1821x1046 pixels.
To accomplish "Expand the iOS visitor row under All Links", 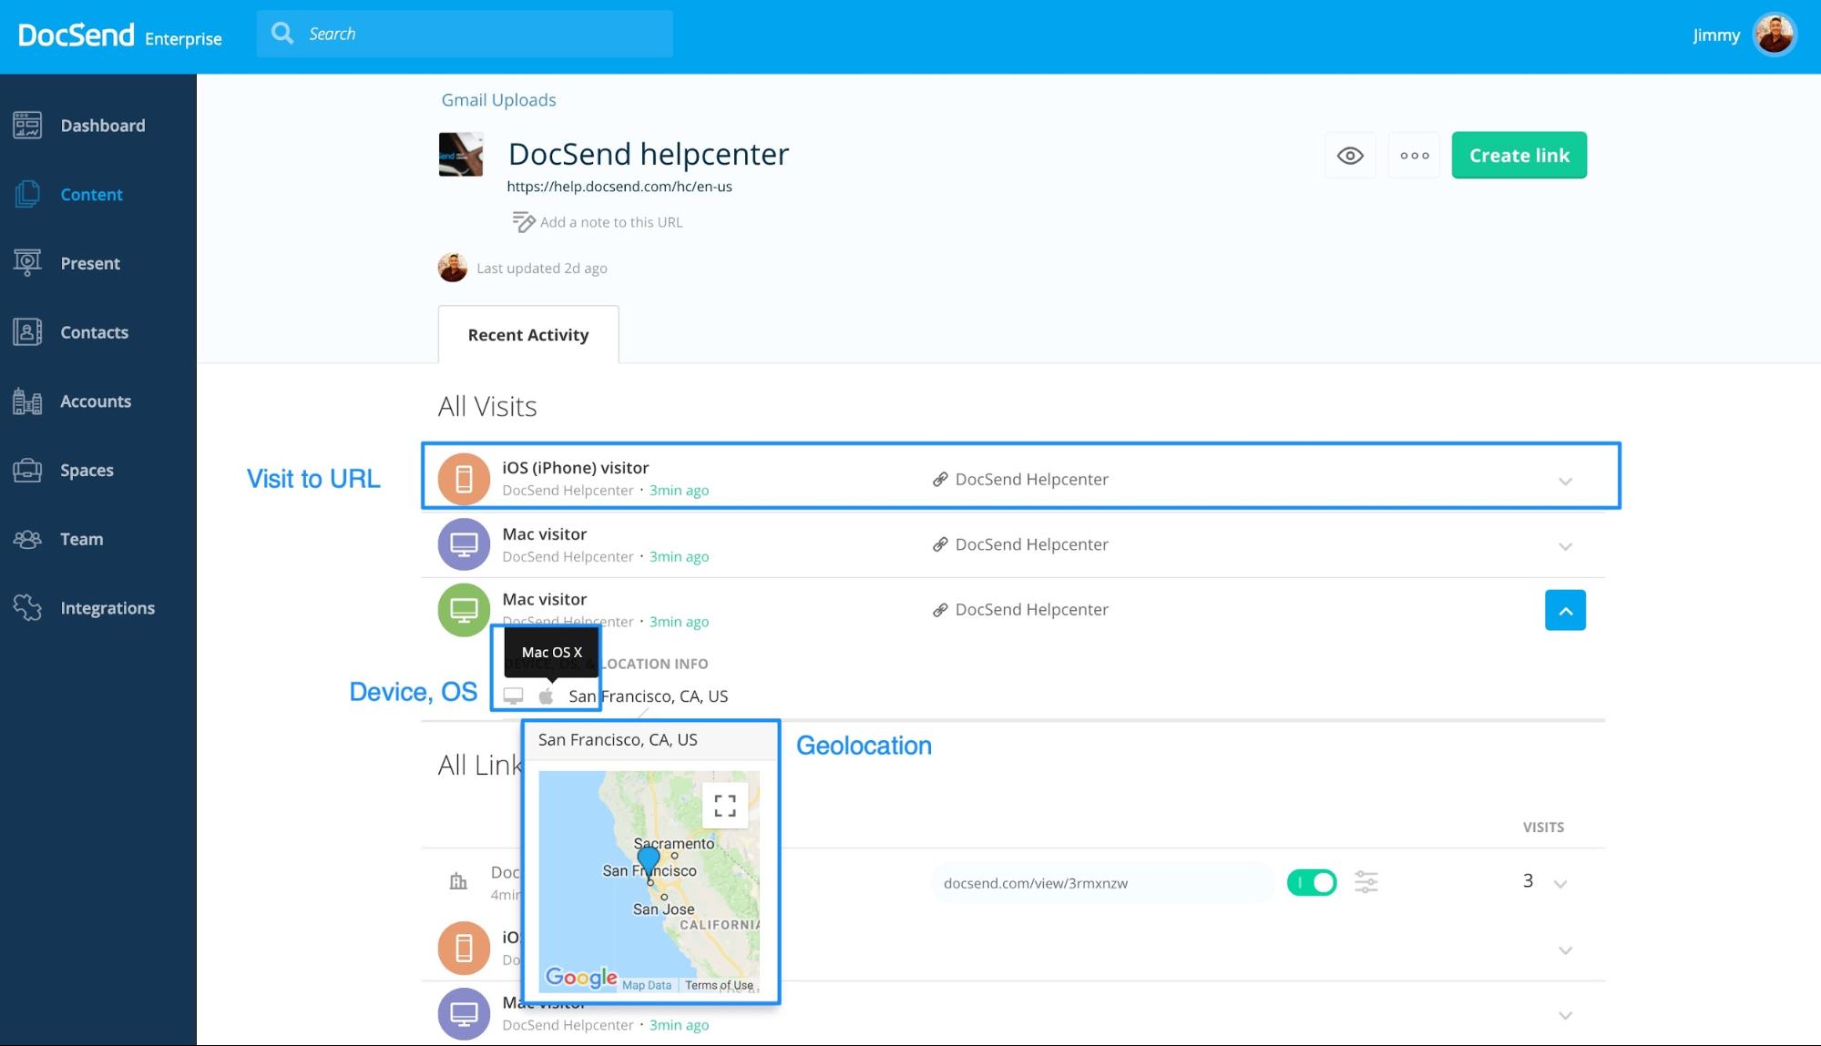I will point(1565,950).
